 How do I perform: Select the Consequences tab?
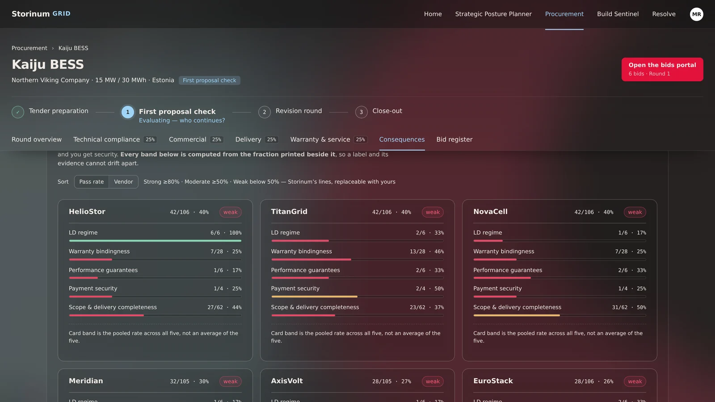coord(402,139)
